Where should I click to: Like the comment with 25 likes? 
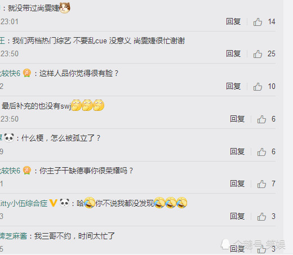pos(258,54)
